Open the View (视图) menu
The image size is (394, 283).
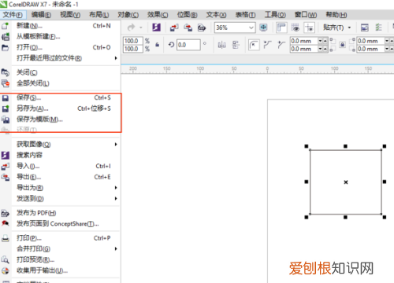pyautogui.click(x=70, y=15)
